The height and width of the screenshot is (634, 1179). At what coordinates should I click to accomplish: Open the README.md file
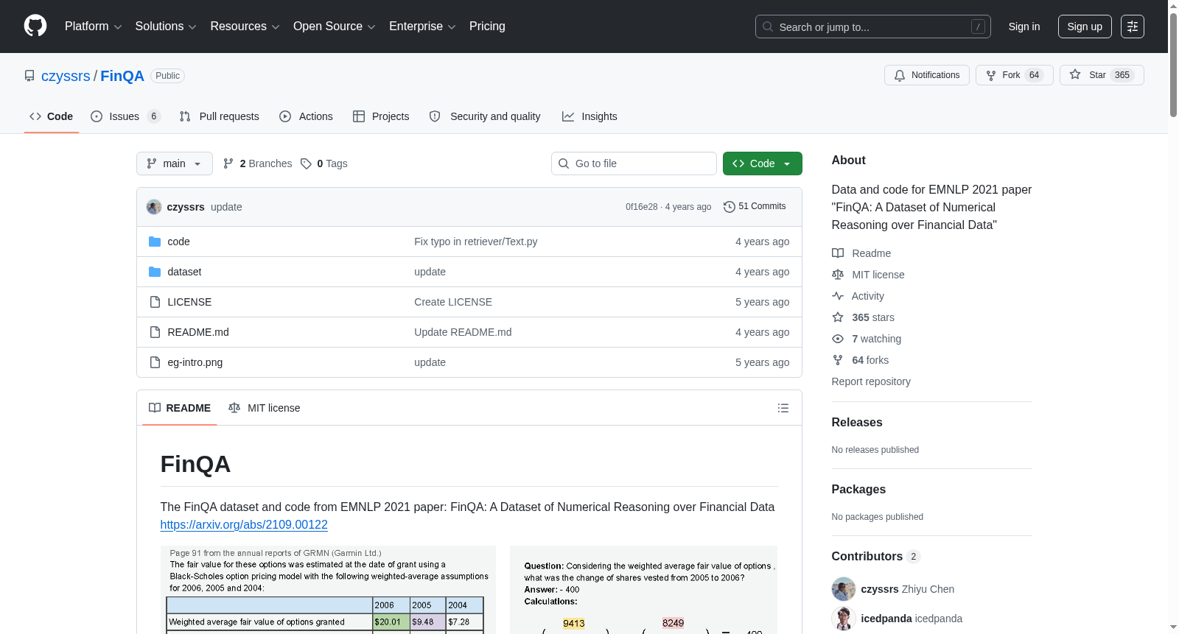click(x=198, y=332)
